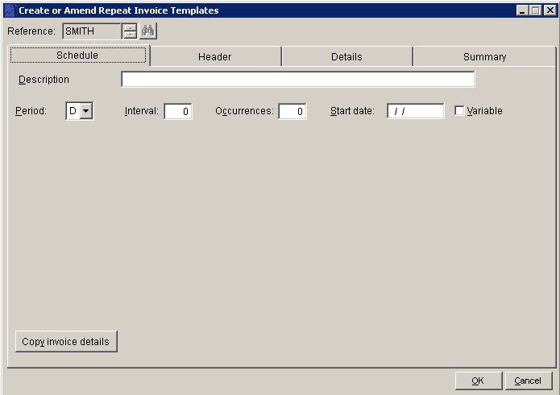
Task: Switch to the Header tab
Action: click(215, 57)
